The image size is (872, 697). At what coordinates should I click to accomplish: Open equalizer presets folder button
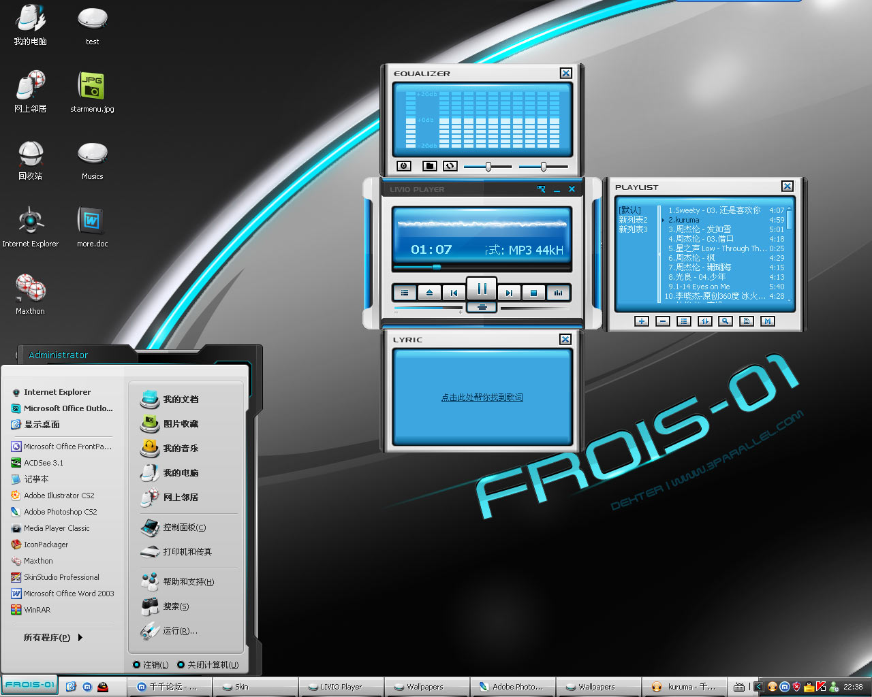[429, 166]
